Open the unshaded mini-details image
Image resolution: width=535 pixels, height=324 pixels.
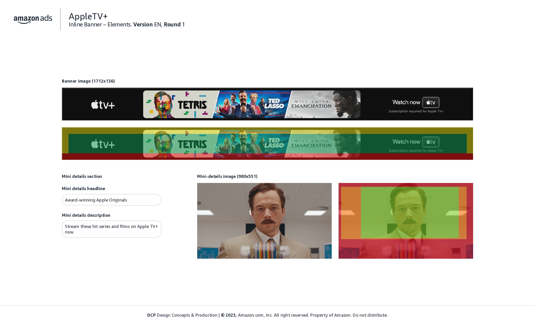[264, 221]
